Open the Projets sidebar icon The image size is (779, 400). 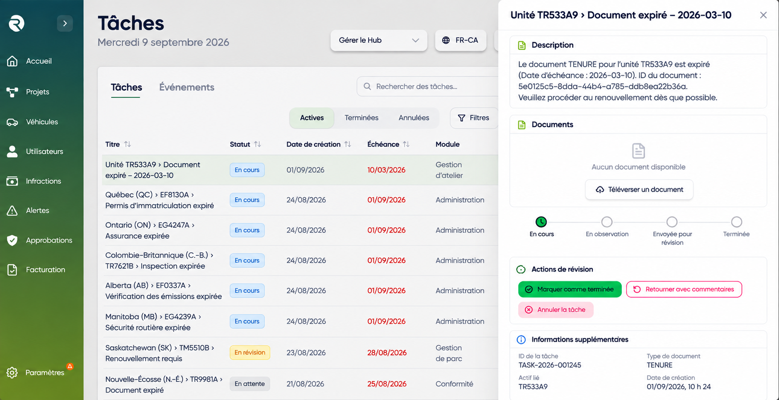12,92
